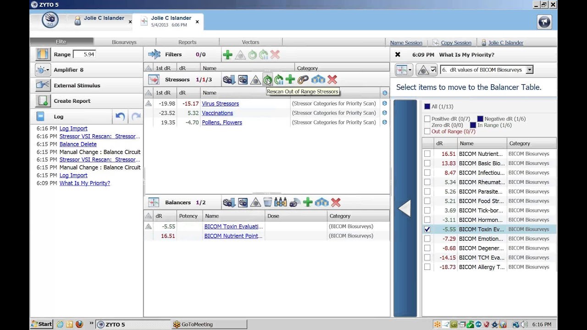Open the dR values of BICOM Biosurveys dropdown
Viewport: 587px width, 330px height.
click(530, 70)
